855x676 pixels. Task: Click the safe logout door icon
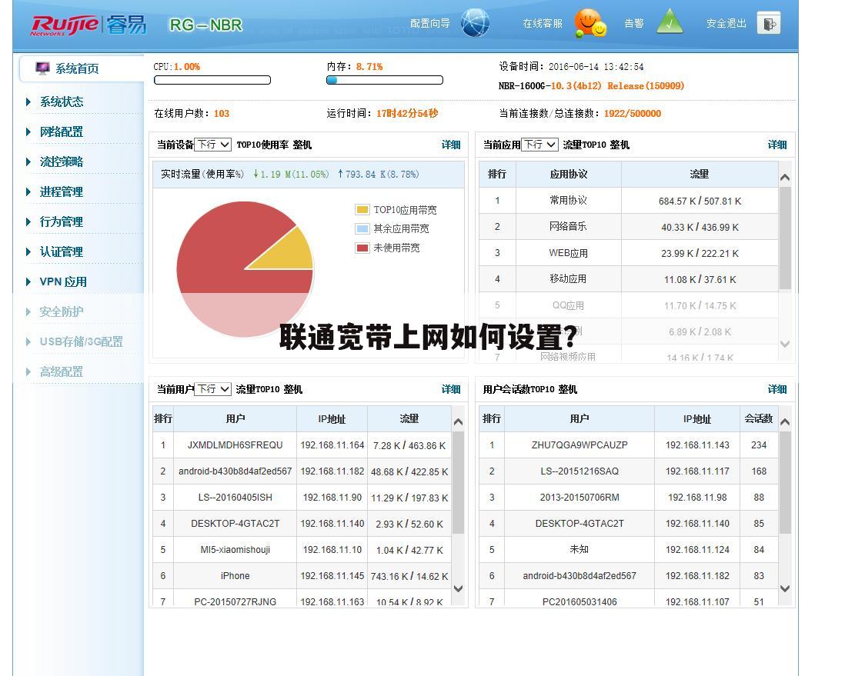[769, 23]
